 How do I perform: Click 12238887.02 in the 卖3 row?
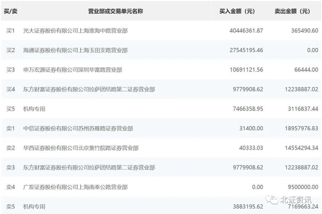(x=302, y=167)
